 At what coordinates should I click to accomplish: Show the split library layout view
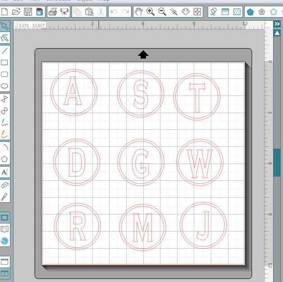pos(5,273)
